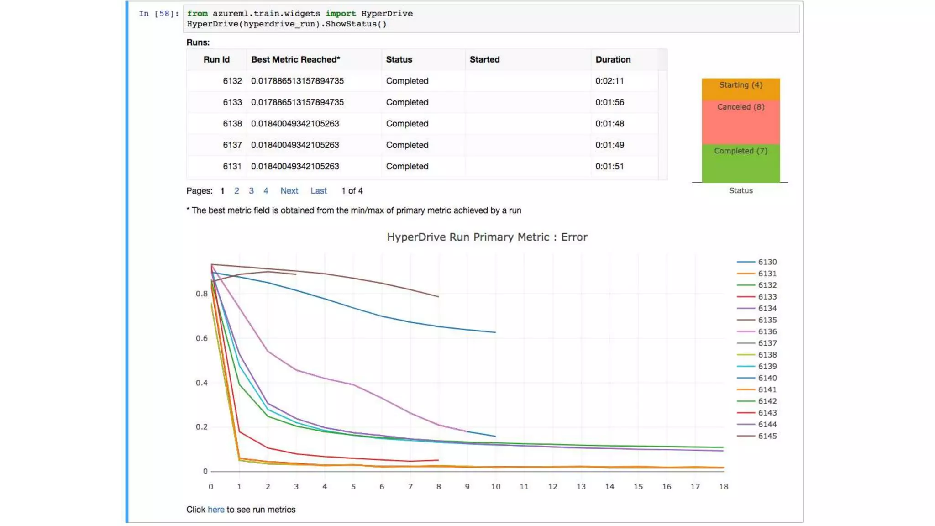Jump to the Last page link
This screenshot has height=526, width=935.
tap(319, 191)
